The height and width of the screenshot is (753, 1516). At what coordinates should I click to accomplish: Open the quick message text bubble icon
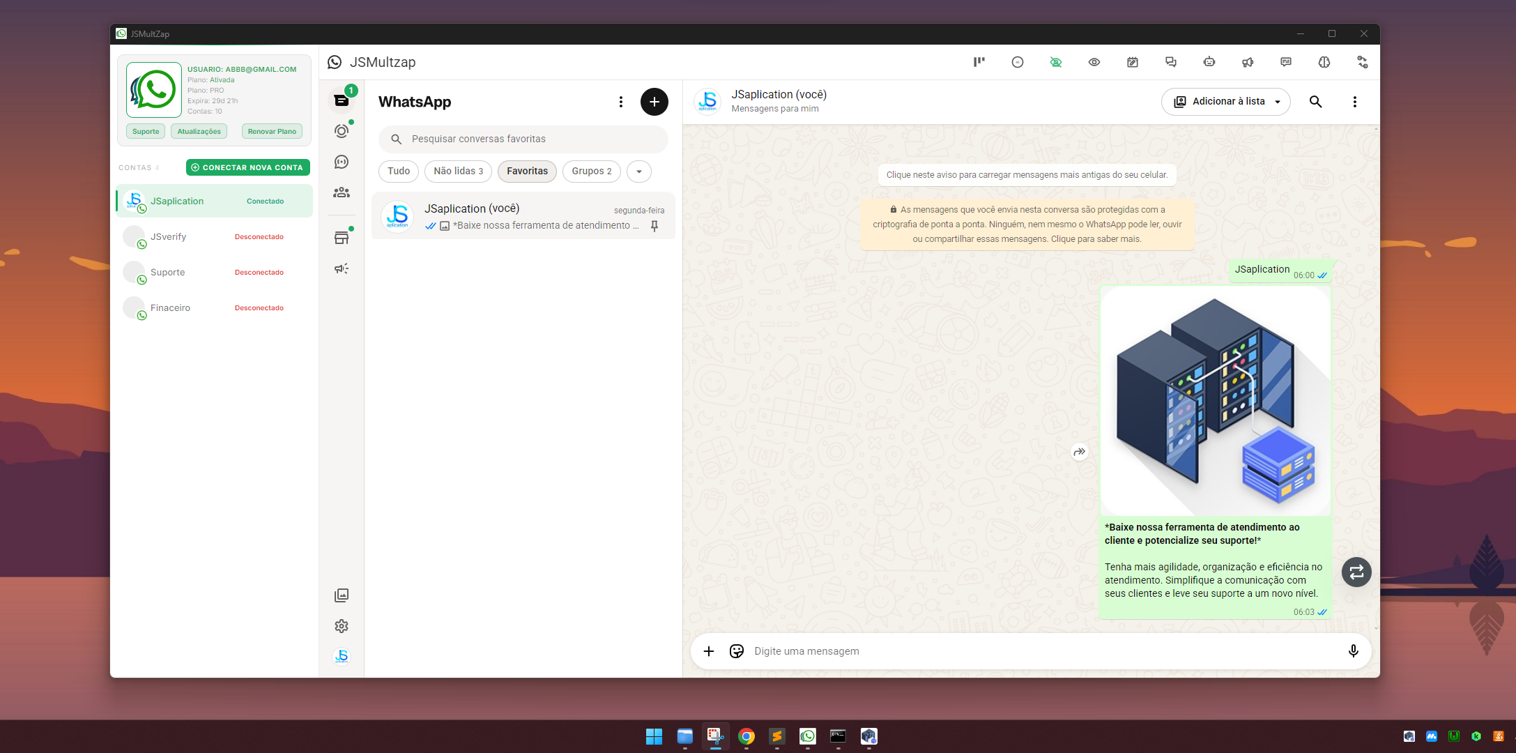[x=1286, y=62]
